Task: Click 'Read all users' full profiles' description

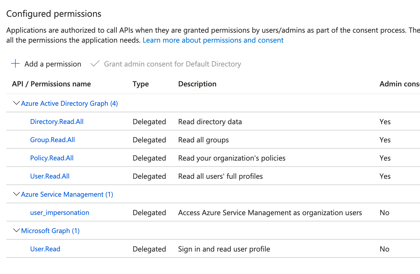Action: click(x=221, y=176)
